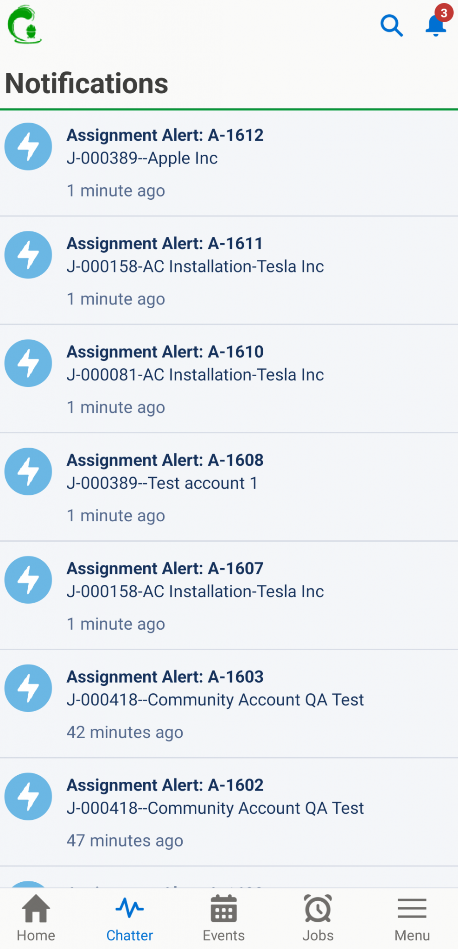
Task: Go to the Home tab
Action: (36, 918)
